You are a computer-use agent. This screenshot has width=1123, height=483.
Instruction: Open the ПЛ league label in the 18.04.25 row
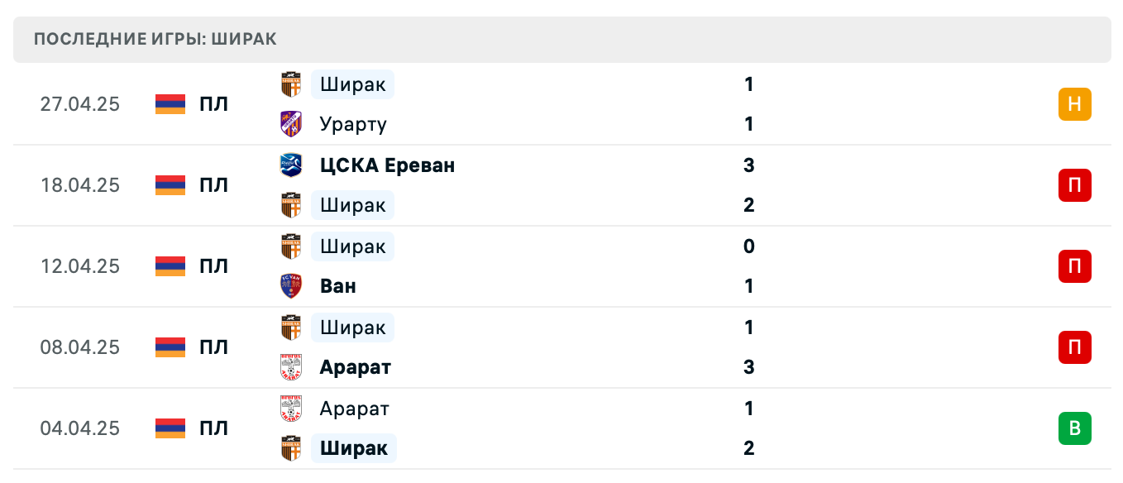[x=213, y=185]
